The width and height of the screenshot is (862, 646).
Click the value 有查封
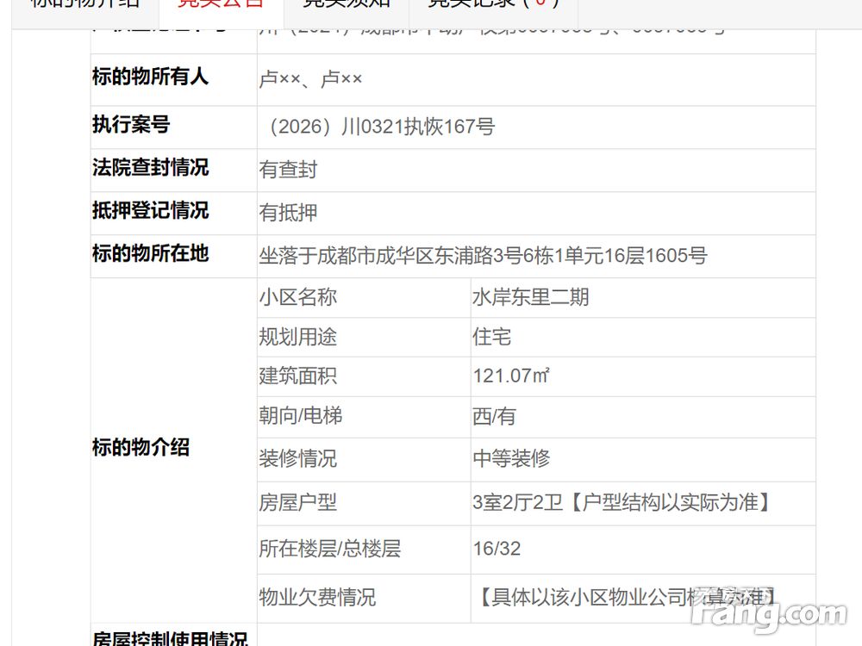pos(288,170)
